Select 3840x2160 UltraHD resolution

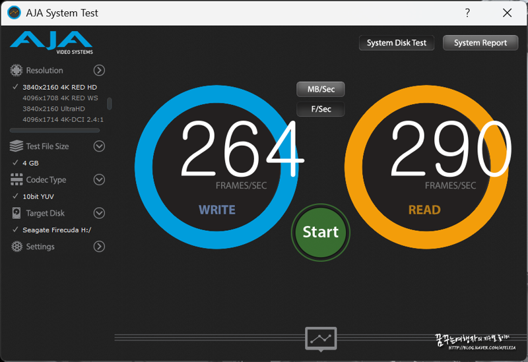click(54, 109)
